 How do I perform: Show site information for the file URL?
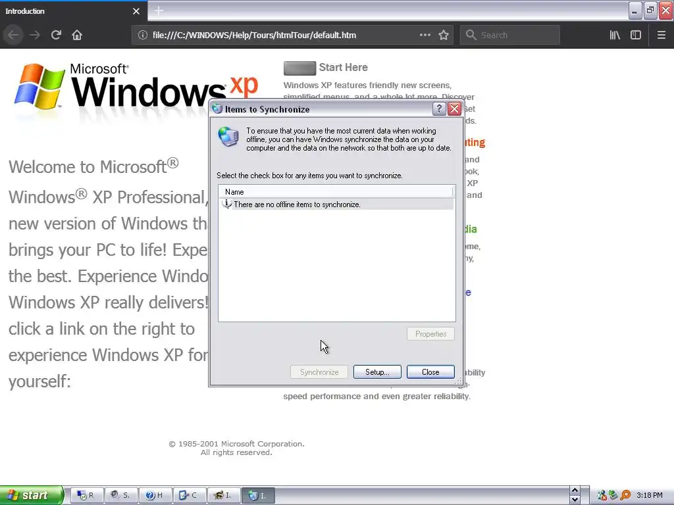(x=143, y=36)
